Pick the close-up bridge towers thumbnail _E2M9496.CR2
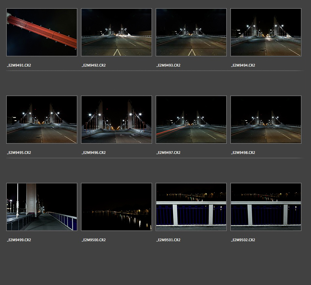This screenshot has height=285, width=311. point(117,120)
